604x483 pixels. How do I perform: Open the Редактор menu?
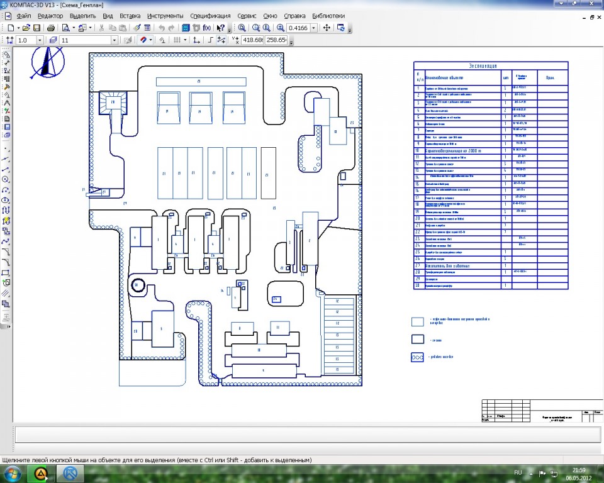50,16
